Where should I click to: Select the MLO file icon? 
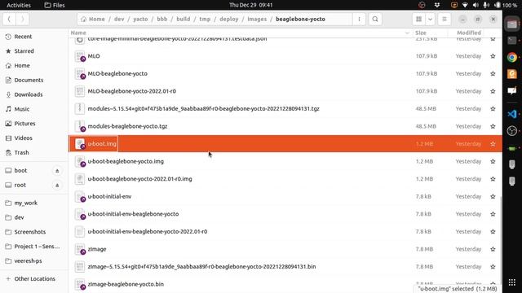point(80,56)
